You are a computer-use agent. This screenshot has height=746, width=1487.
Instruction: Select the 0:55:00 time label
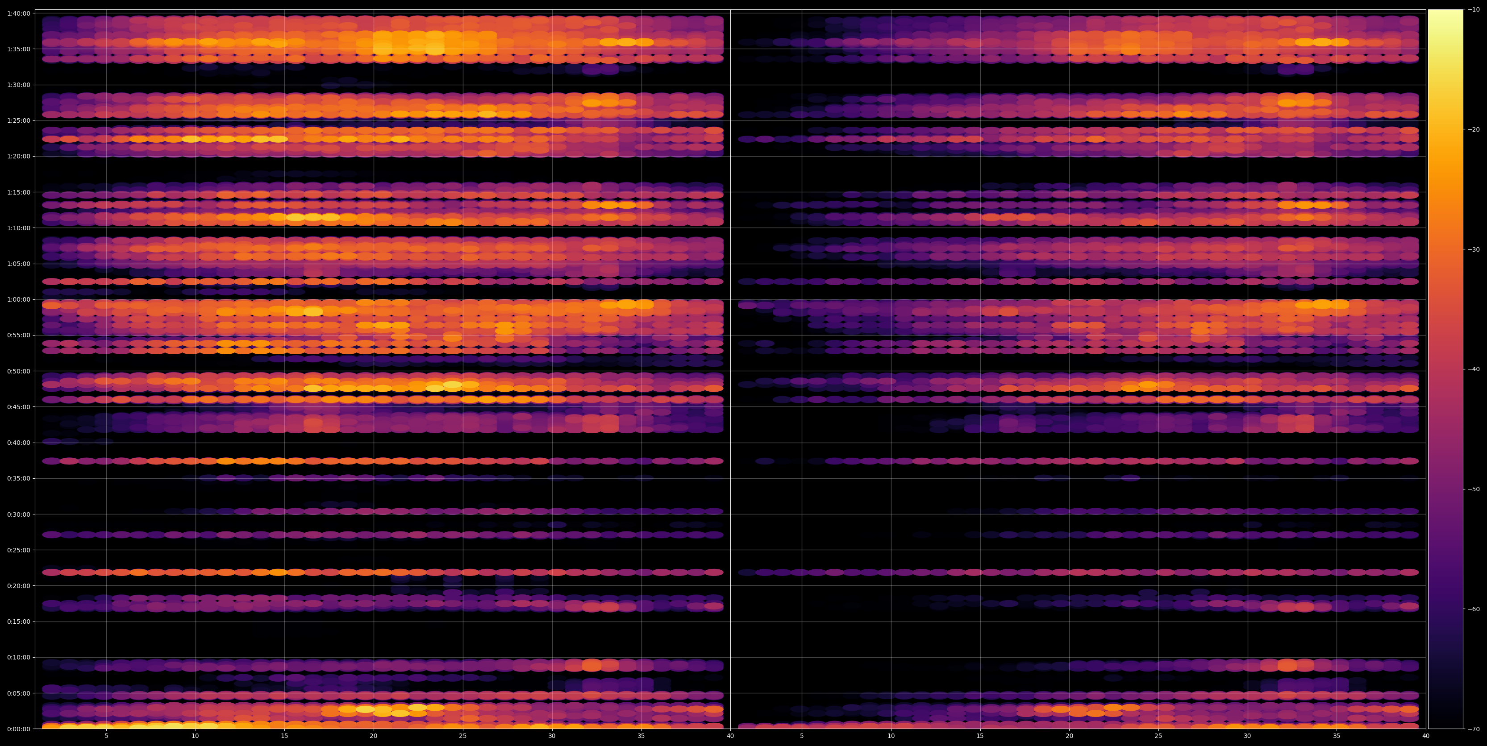[18, 335]
